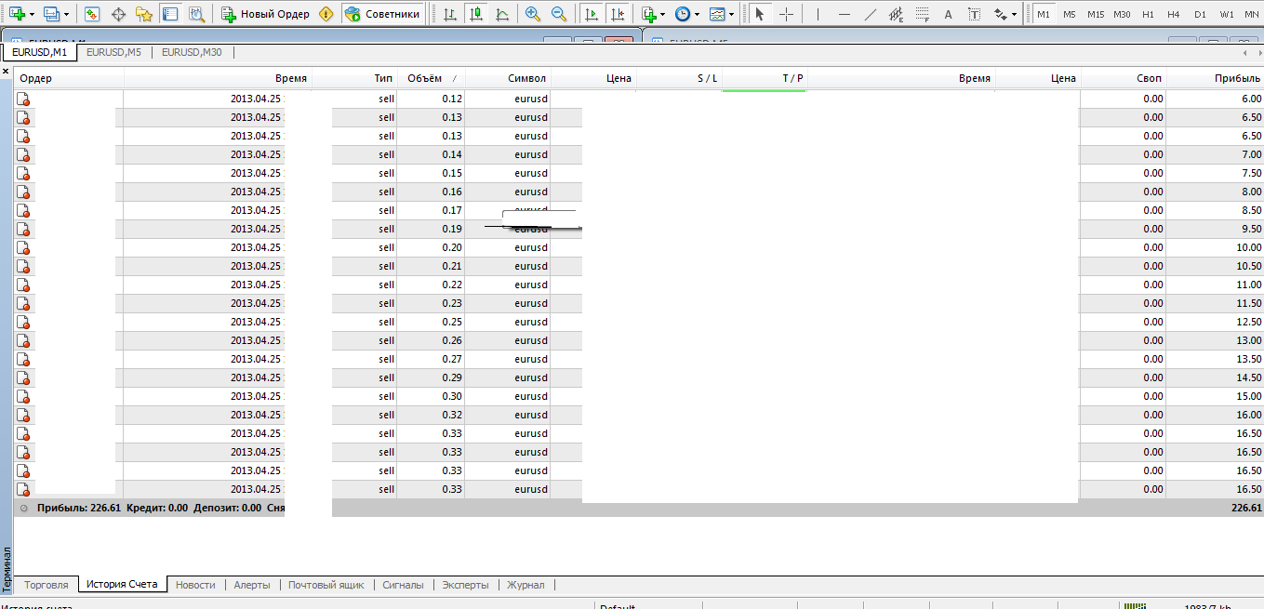
Task: Expand the Periods dropdown arrow
Action: point(698,15)
